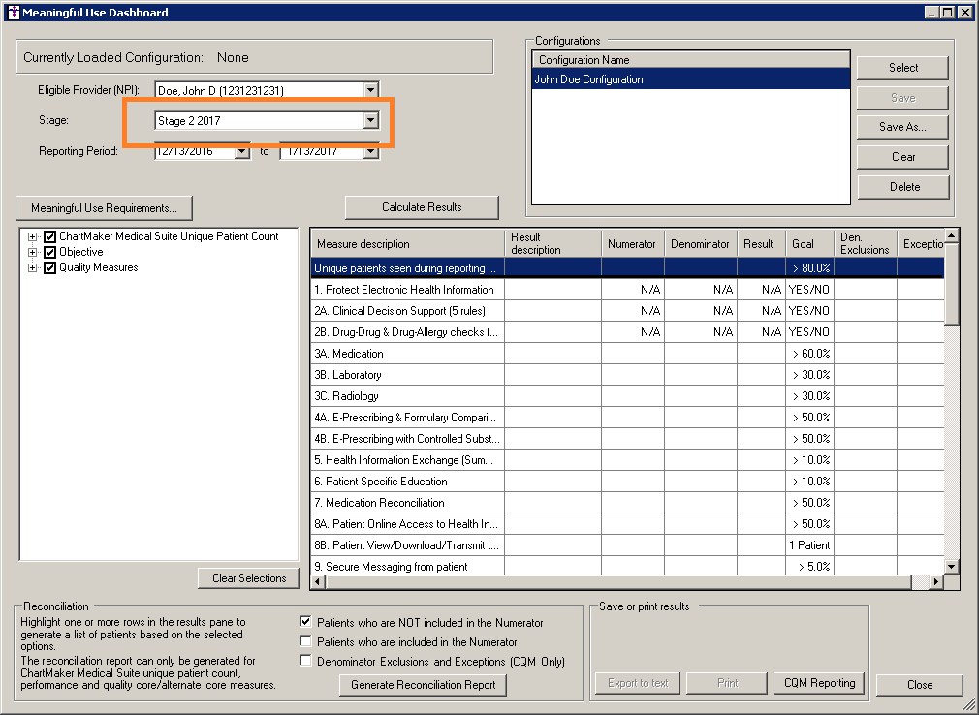This screenshot has height=715, width=979.
Task: Select row 8A. Patient Online Access
Action: pos(627,523)
